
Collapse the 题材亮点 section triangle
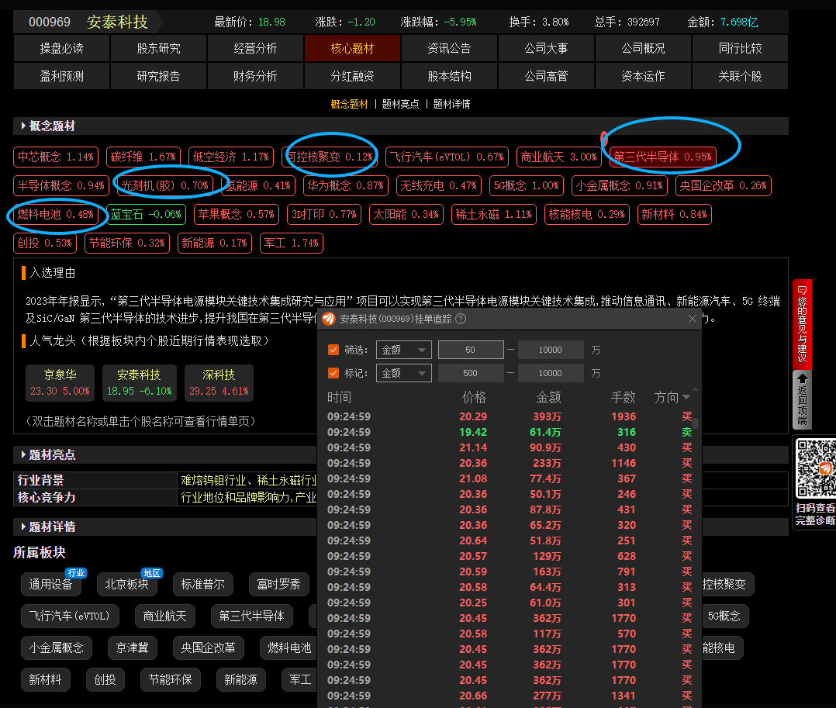(23, 454)
